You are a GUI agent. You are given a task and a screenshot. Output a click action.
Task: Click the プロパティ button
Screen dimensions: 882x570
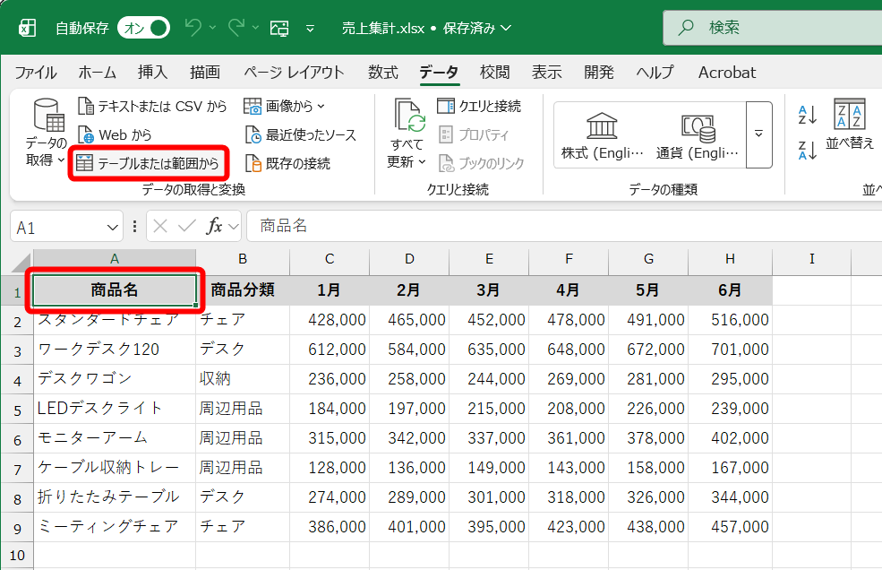(474, 134)
